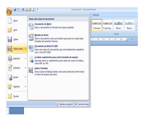The height and width of the screenshot is (126, 141).
Task: Click the Salvar como icon in the left menu
Action: point(10,49)
